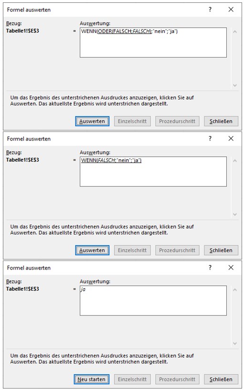This screenshot has height=390, width=244.
Task: Close the bottom Formel auswerten dialog with X
Action: point(231,267)
